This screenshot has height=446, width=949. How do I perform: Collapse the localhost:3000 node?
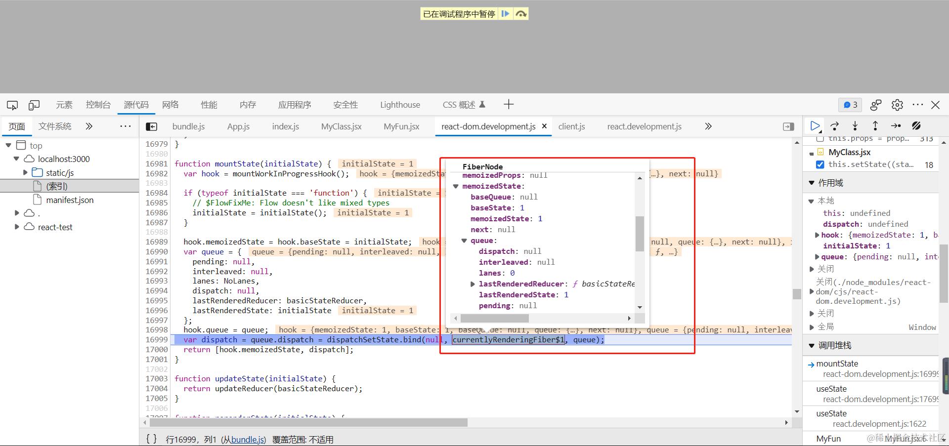click(x=17, y=159)
